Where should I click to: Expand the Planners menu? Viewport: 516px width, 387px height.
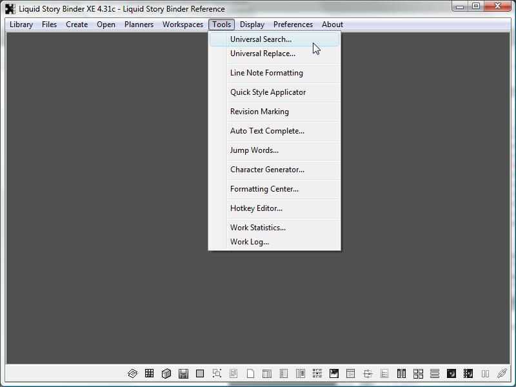point(139,25)
